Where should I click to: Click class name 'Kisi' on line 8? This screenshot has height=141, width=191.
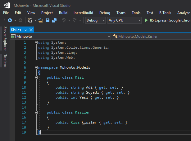click(80, 77)
